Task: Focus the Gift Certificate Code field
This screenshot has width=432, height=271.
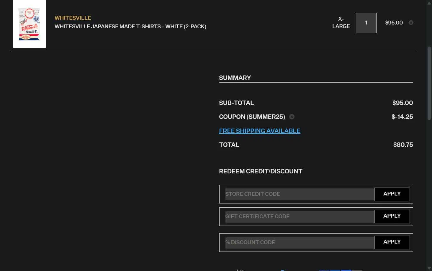Action: 300,216
